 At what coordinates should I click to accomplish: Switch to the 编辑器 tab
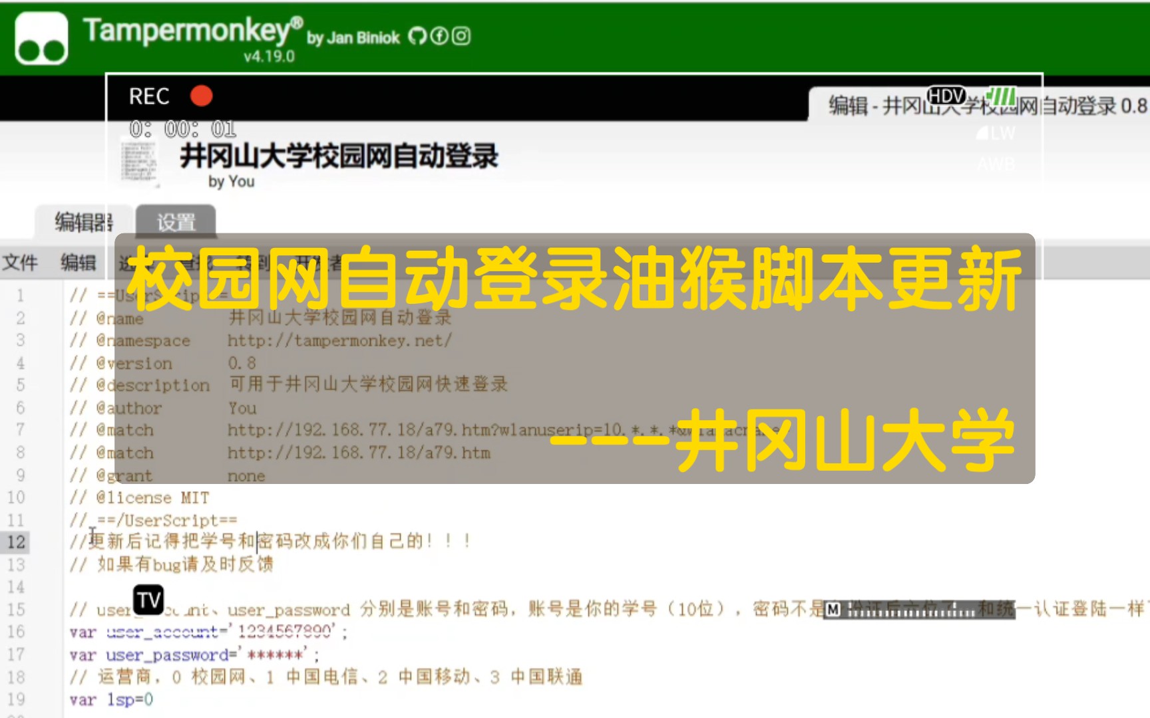click(x=84, y=222)
